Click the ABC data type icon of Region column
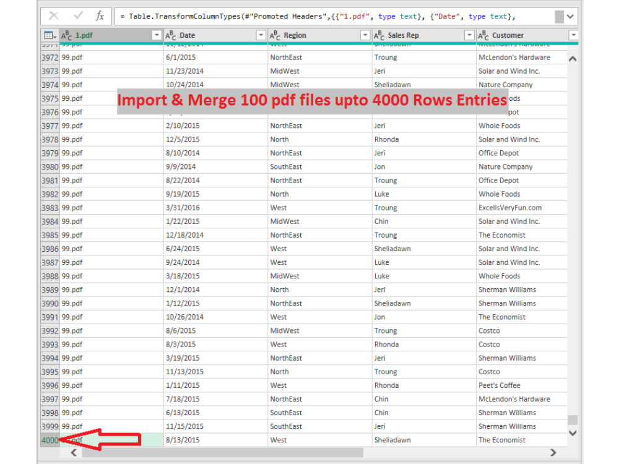The width and height of the screenshot is (619, 464). [x=275, y=35]
